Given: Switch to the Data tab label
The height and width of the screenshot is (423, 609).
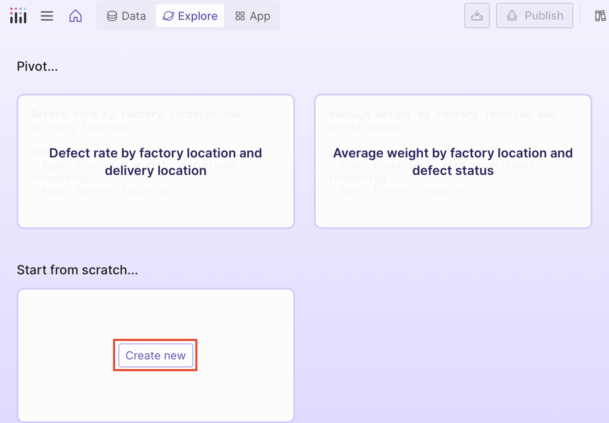Looking at the screenshot, I should tap(134, 16).
